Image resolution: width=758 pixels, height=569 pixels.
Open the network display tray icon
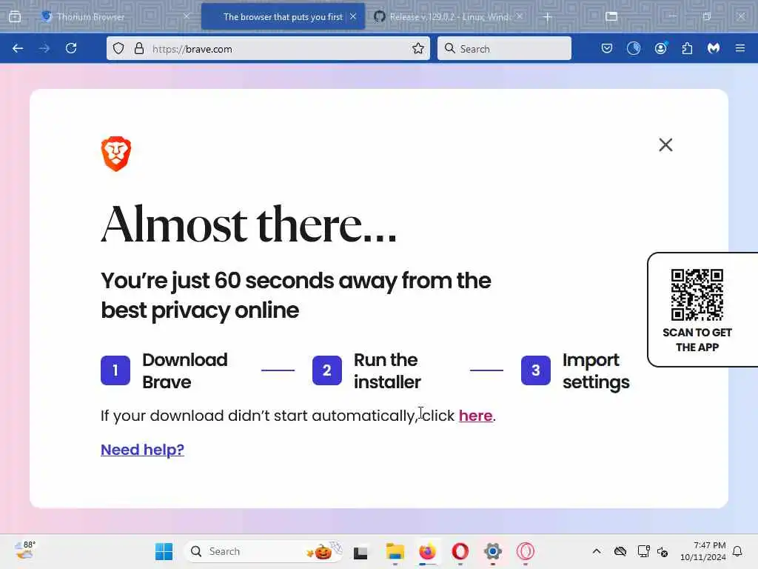[643, 551]
